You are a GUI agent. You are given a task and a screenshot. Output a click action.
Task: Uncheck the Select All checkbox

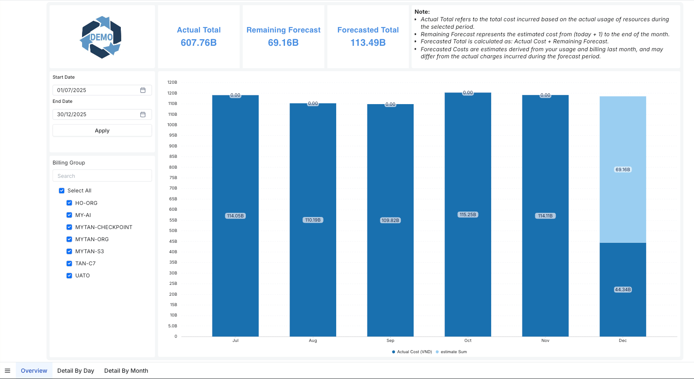(62, 191)
